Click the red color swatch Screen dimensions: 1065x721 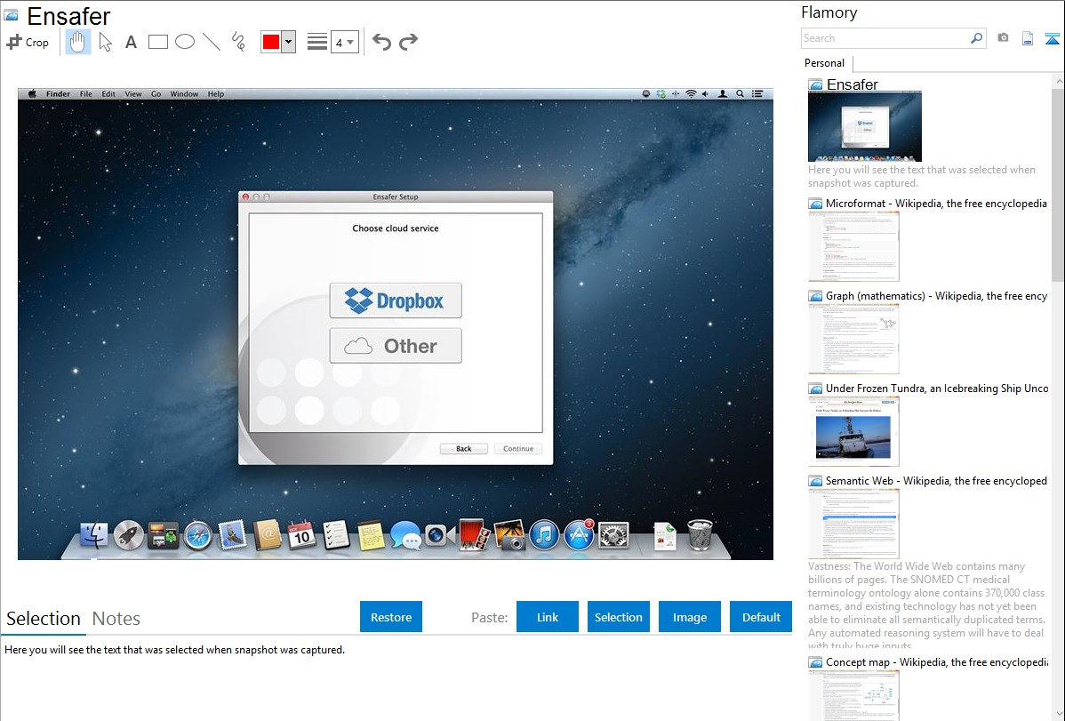(271, 42)
